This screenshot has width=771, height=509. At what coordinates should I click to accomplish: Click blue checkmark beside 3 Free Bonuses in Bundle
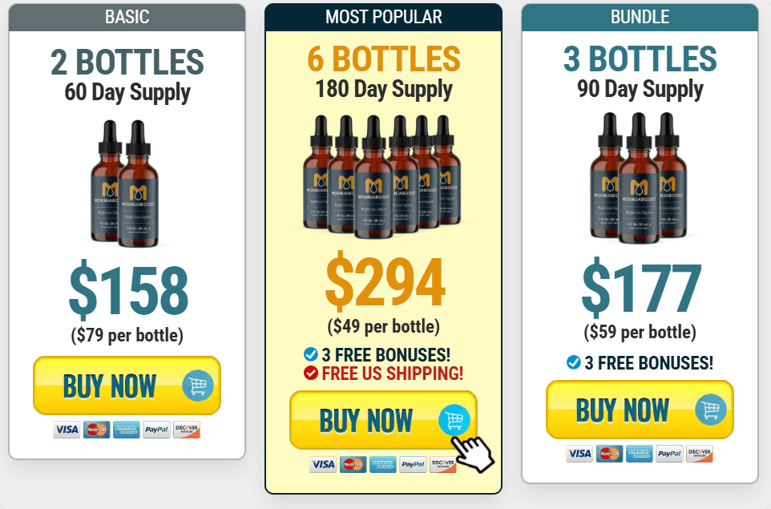573,362
